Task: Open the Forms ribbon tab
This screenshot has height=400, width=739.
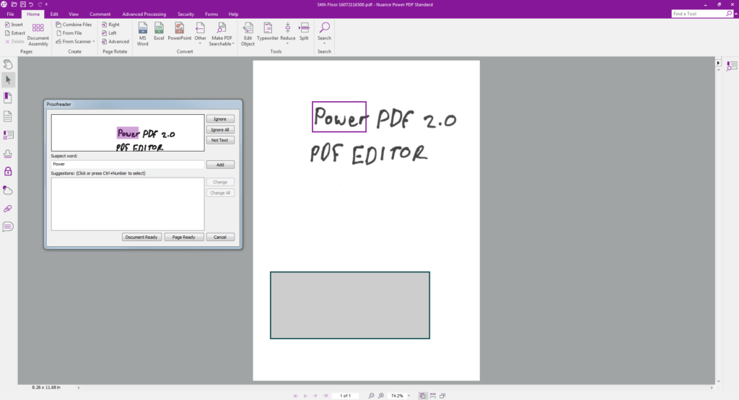Action: [x=211, y=14]
